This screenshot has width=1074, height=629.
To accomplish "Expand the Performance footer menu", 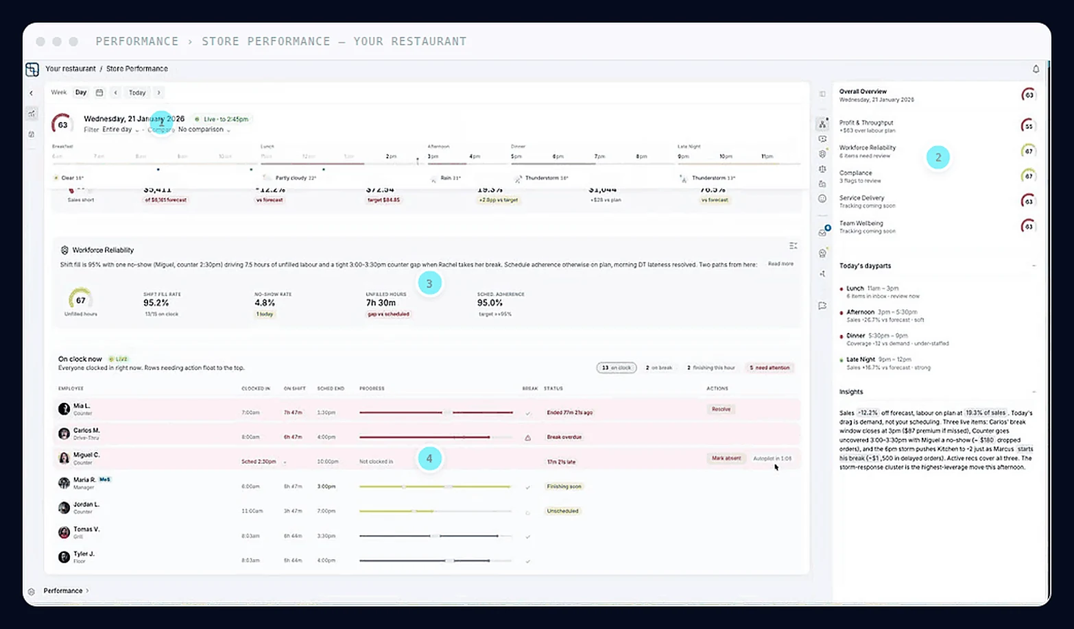I will pyautogui.click(x=67, y=591).
